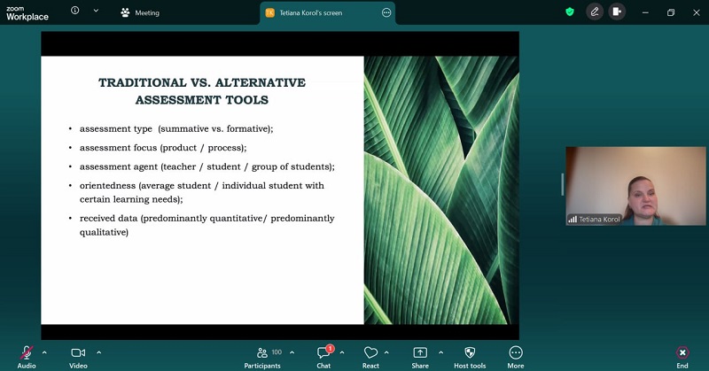
Task: Open React emoji reactions
Action: pos(370,353)
